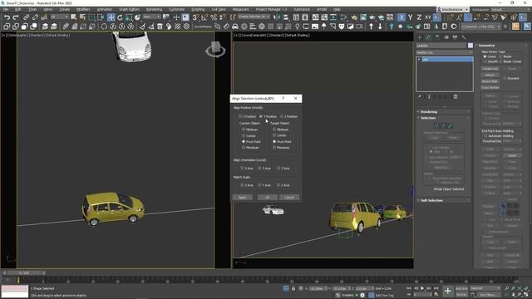
Task: Select Target Object Maximum radio button
Action: [274, 148]
